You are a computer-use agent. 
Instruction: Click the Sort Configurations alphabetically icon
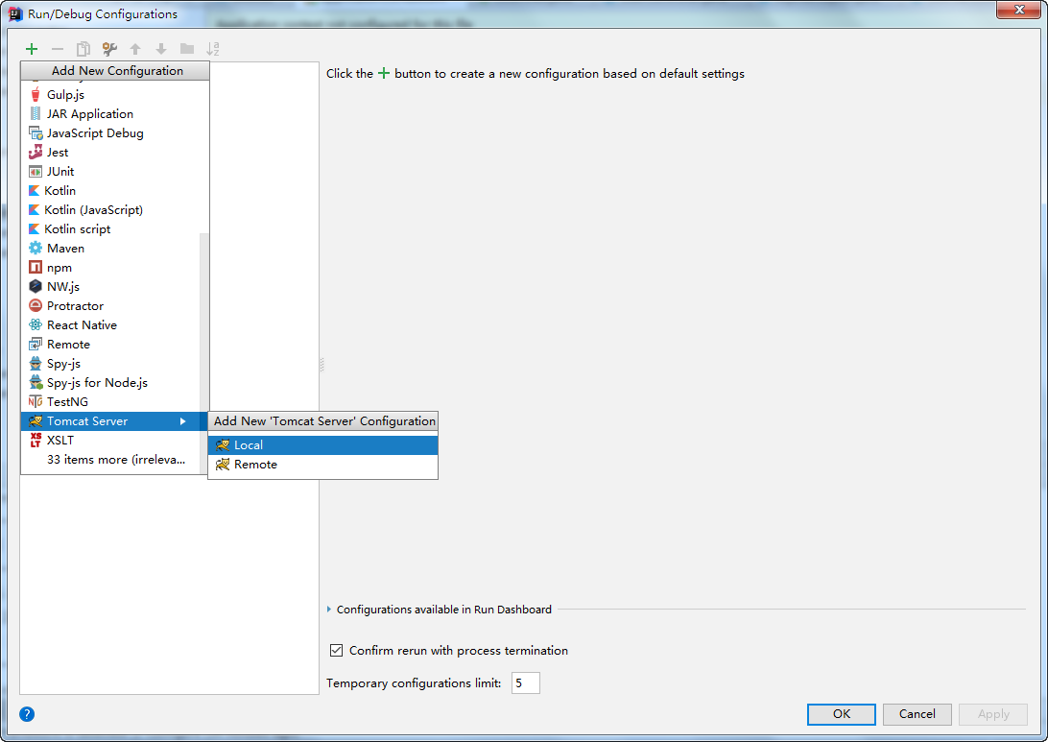coord(212,49)
